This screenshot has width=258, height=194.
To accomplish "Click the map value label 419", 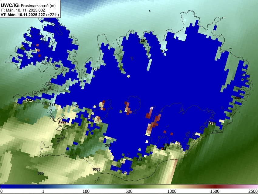I will pos(166,145).
